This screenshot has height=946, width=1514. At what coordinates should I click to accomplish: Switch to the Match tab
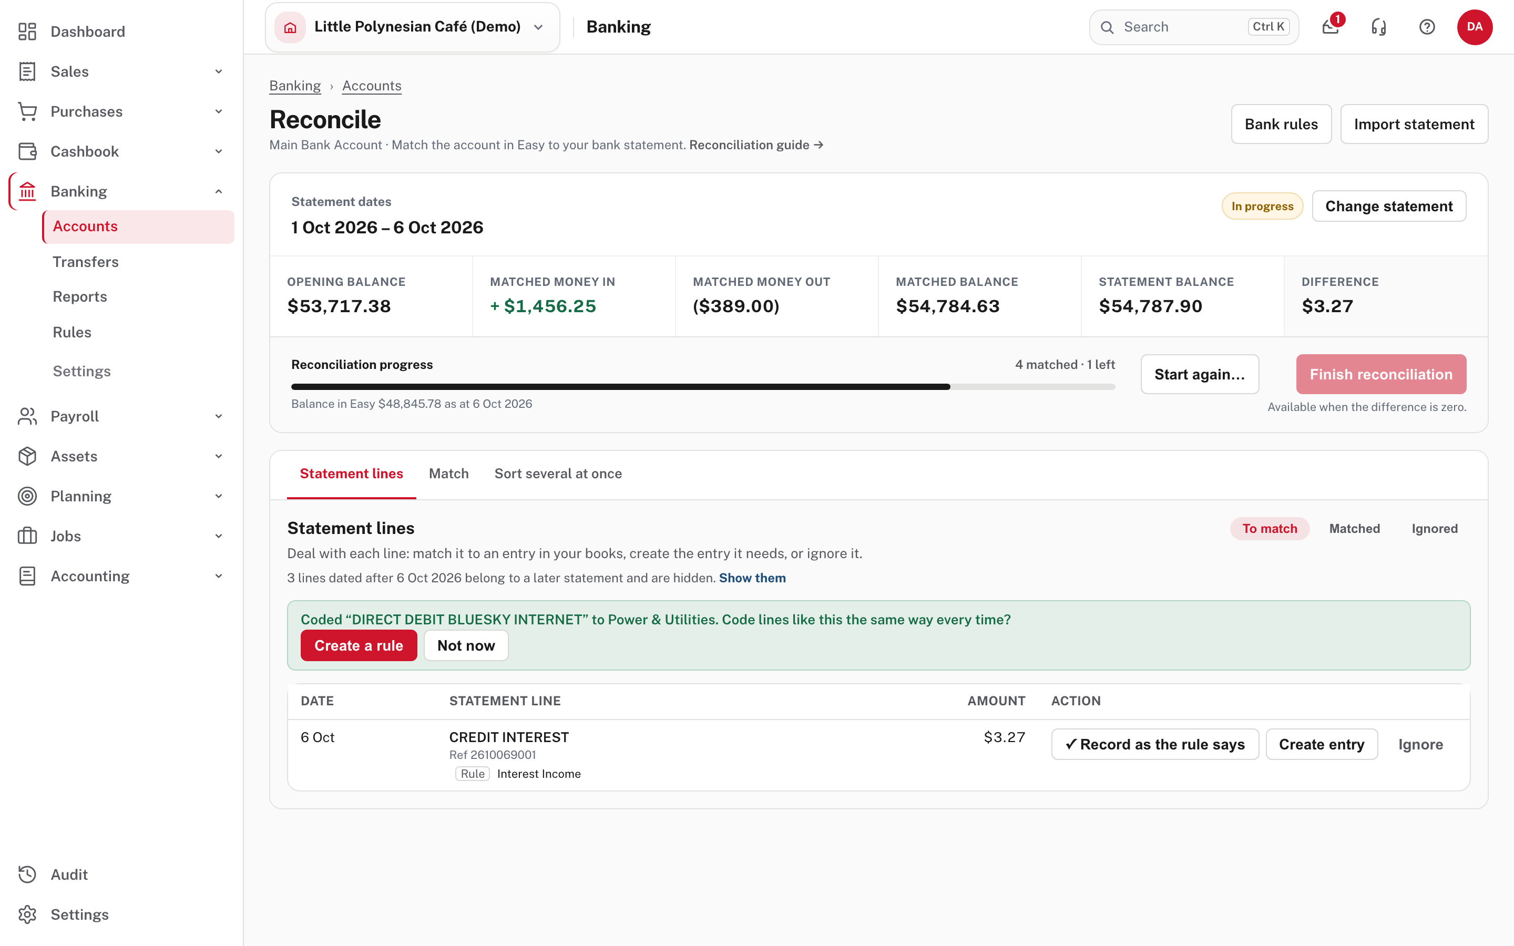[448, 474]
